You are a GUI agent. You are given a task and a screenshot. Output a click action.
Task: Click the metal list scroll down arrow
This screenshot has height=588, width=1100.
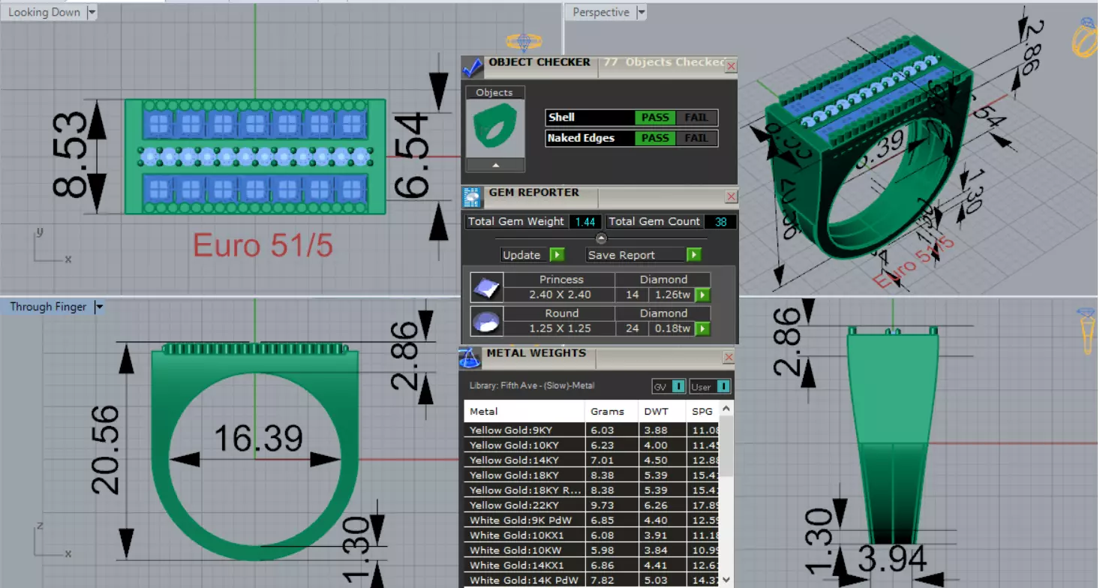click(x=726, y=580)
